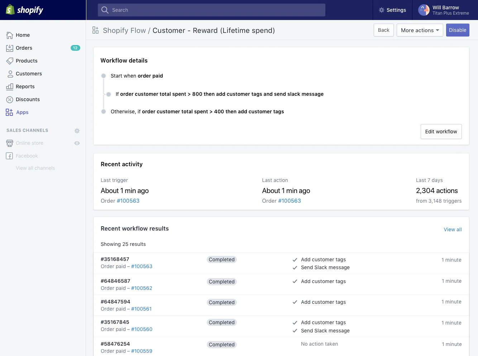This screenshot has height=356, width=478.
Task: Open Apps in sidebar
Action: coord(22,112)
